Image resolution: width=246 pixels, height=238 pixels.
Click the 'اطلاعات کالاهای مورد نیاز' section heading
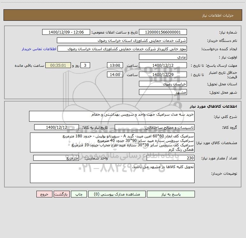coord(213,106)
